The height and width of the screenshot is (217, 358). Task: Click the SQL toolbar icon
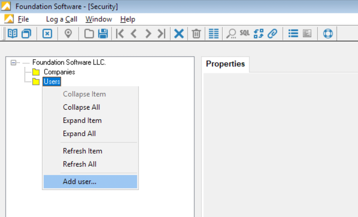coord(245,33)
